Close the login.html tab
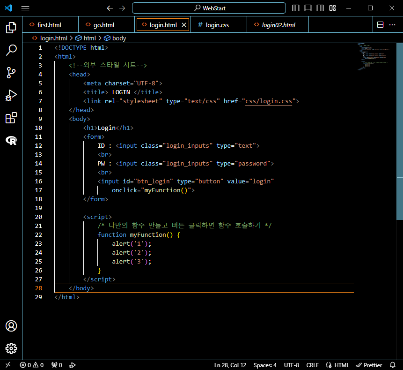 tap(184, 25)
